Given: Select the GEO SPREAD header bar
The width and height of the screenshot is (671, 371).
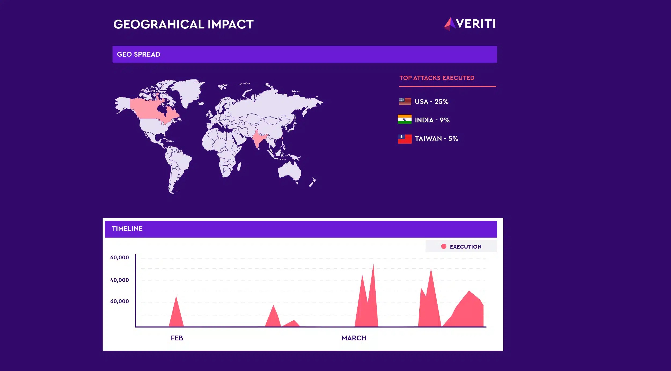Looking at the screenshot, I should (x=304, y=54).
